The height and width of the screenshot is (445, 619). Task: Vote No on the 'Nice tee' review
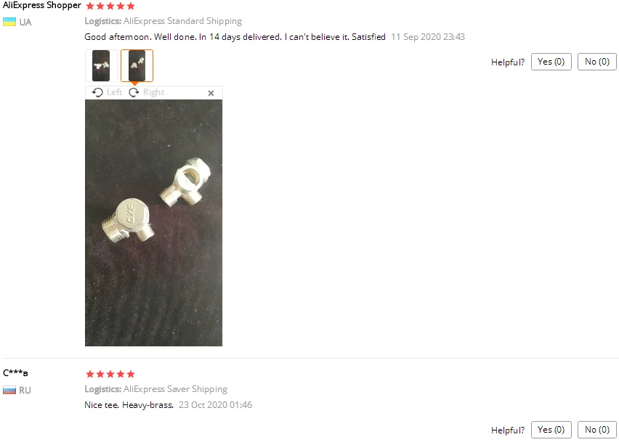[597, 430]
